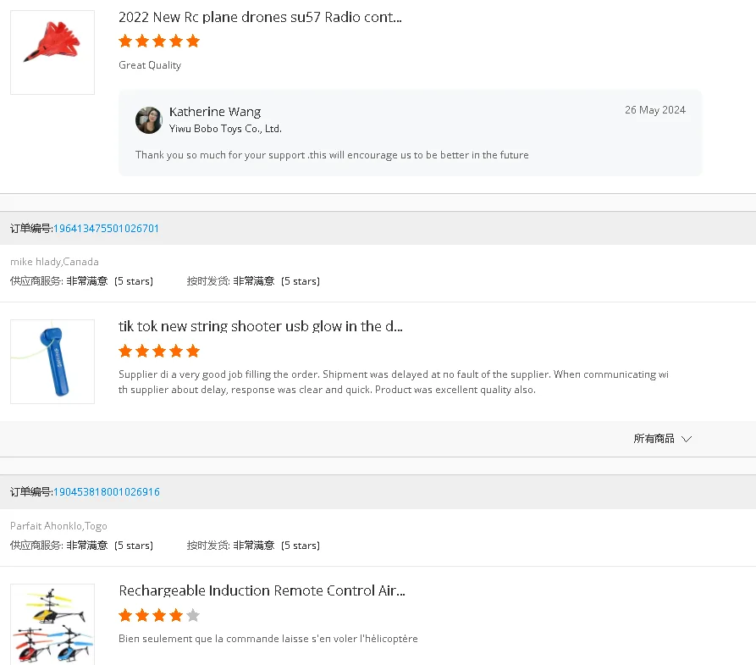
Task: Click the RC plane five-star rating
Action: point(159,41)
